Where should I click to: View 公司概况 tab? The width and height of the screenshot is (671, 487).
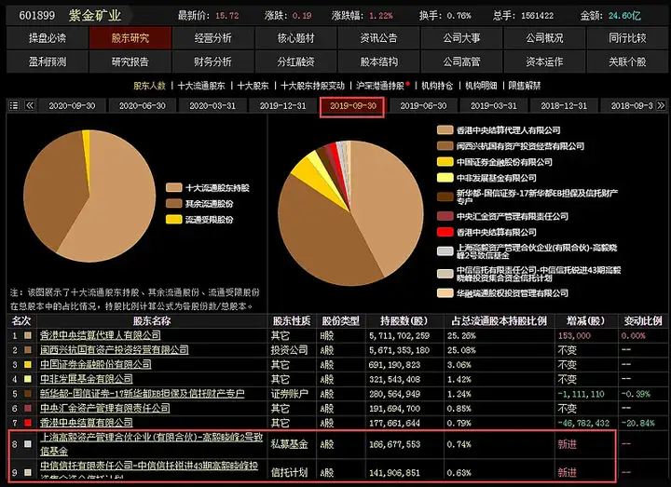coord(544,38)
